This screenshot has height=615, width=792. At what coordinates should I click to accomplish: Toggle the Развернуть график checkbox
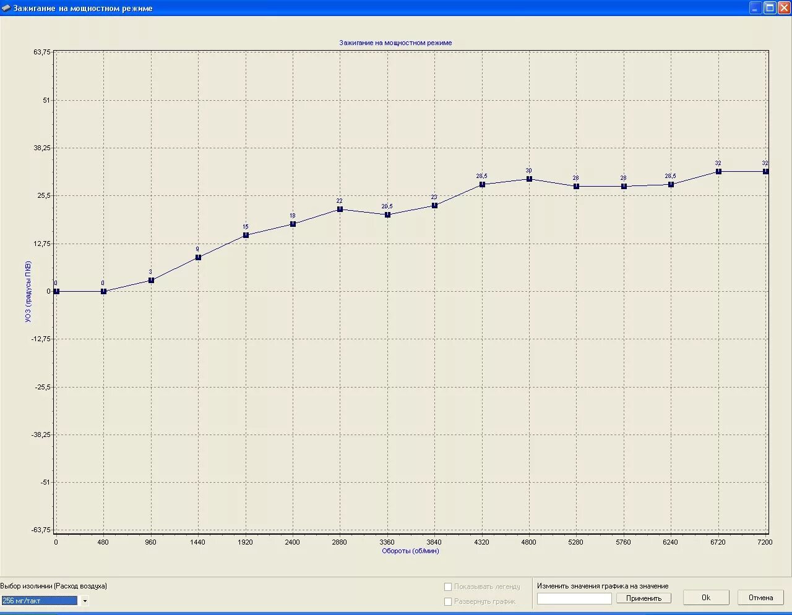tap(448, 601)
